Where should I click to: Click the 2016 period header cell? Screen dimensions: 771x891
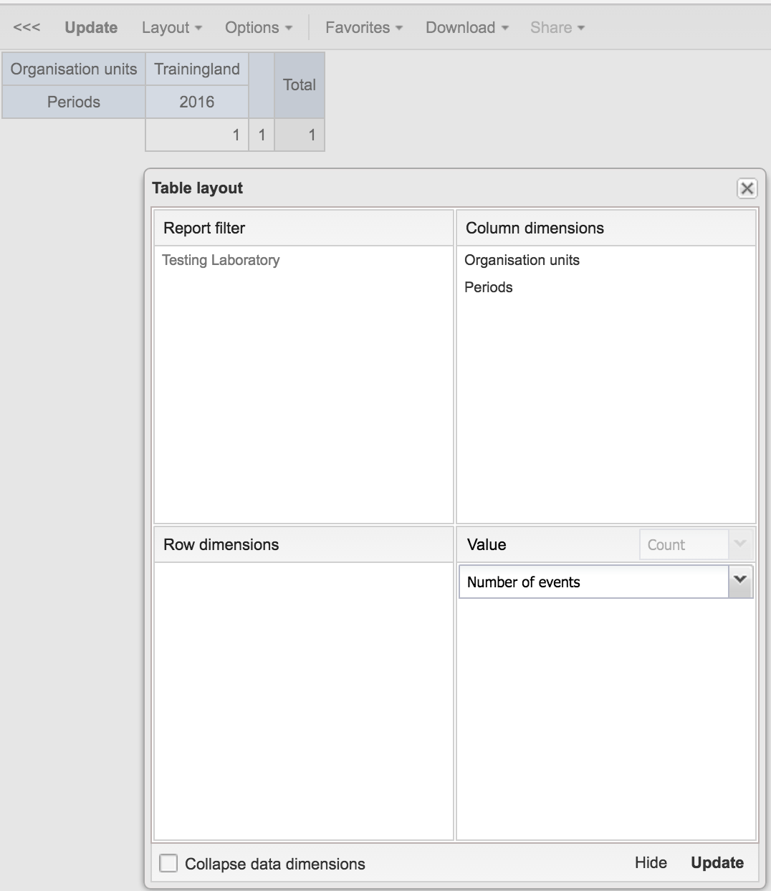pyautogui.click(x=197, y=102)
